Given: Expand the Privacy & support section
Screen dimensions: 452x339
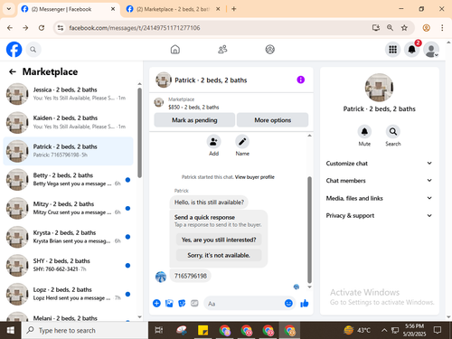Looking at the screenshot, I should (x=379, y=215).
